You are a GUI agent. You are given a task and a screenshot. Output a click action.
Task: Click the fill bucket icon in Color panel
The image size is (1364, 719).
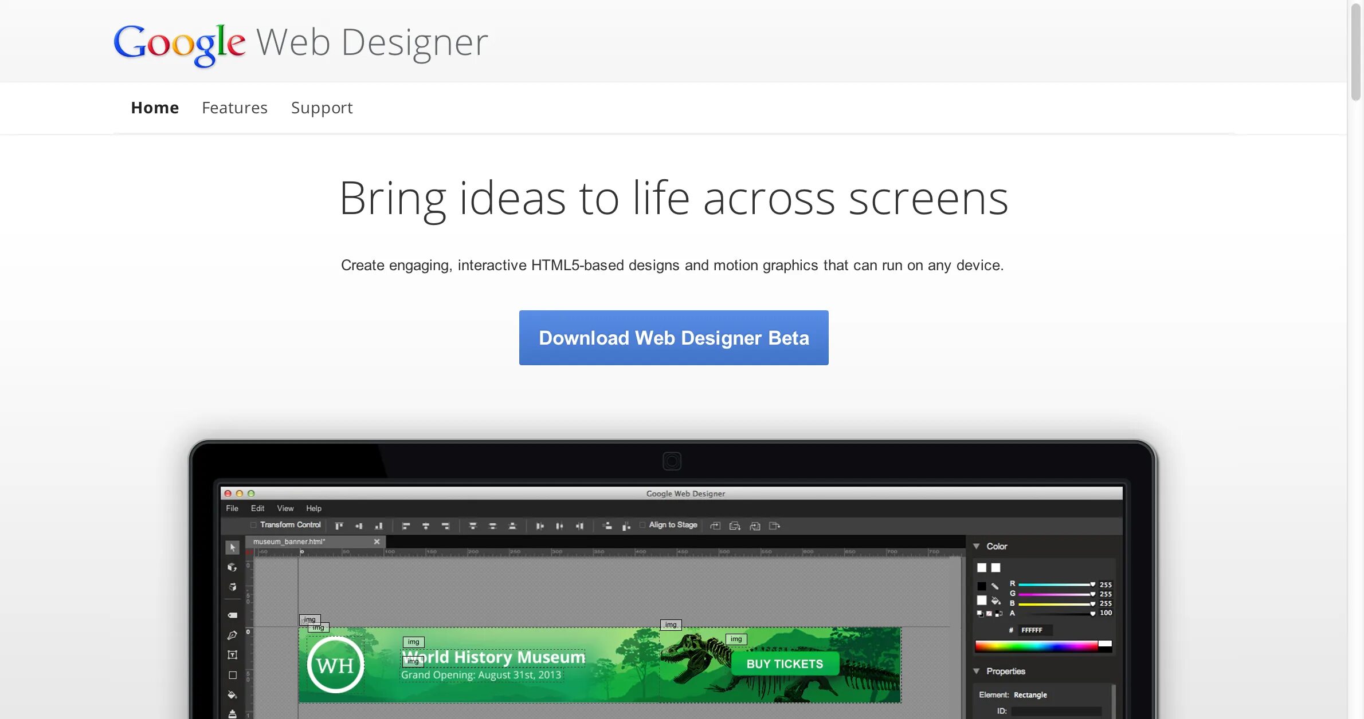tap(996, 601)
